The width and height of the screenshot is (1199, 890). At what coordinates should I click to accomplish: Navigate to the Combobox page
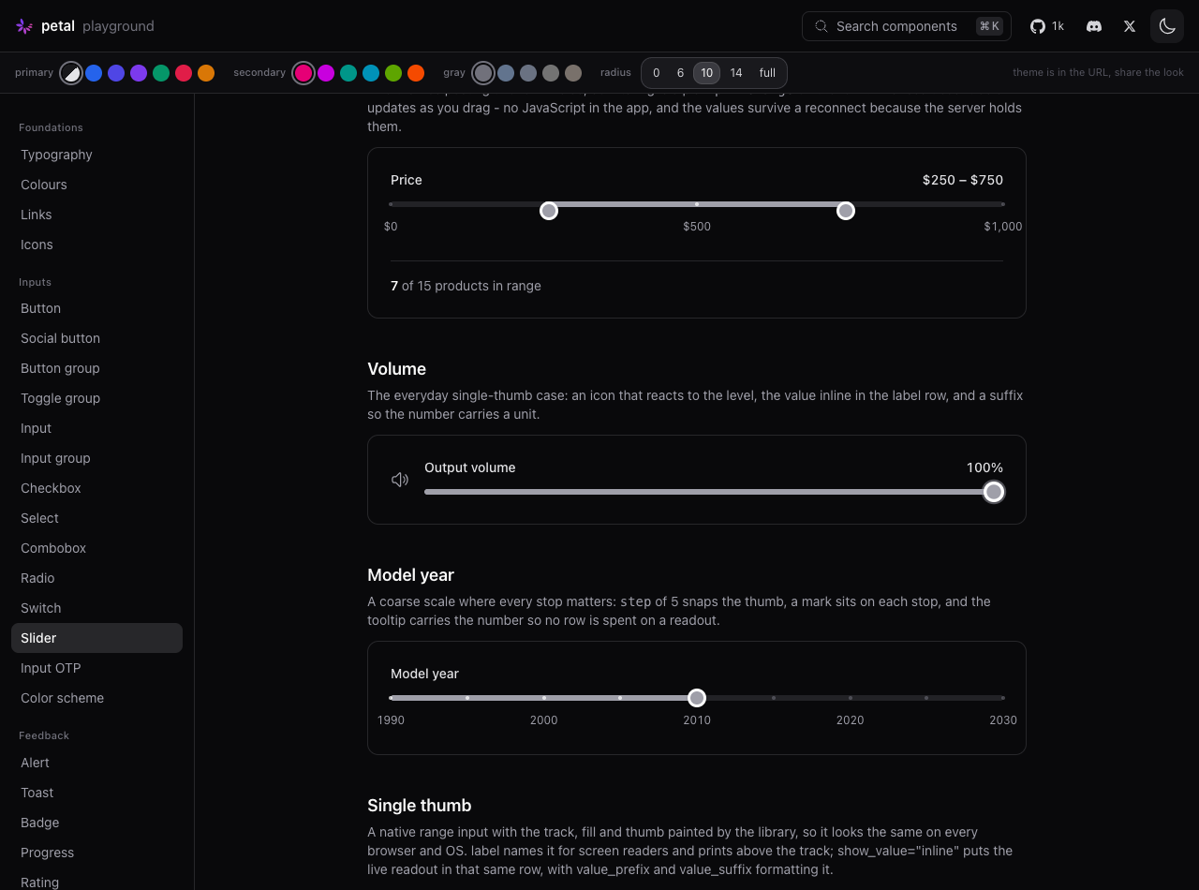click(96, 548)
